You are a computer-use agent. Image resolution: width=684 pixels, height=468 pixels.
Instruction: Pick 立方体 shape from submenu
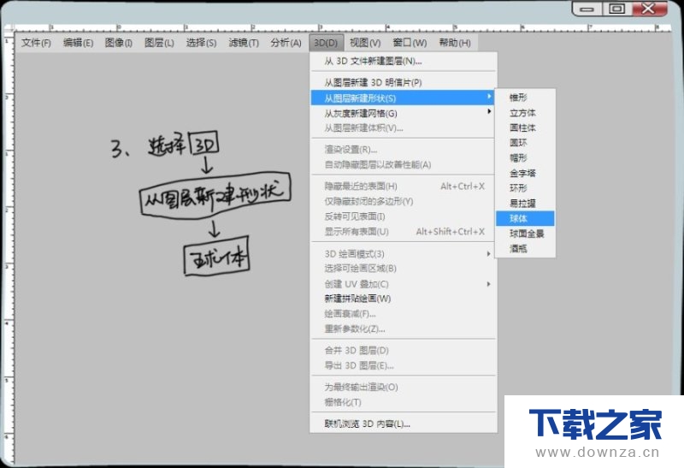click(x=525, y=113)
